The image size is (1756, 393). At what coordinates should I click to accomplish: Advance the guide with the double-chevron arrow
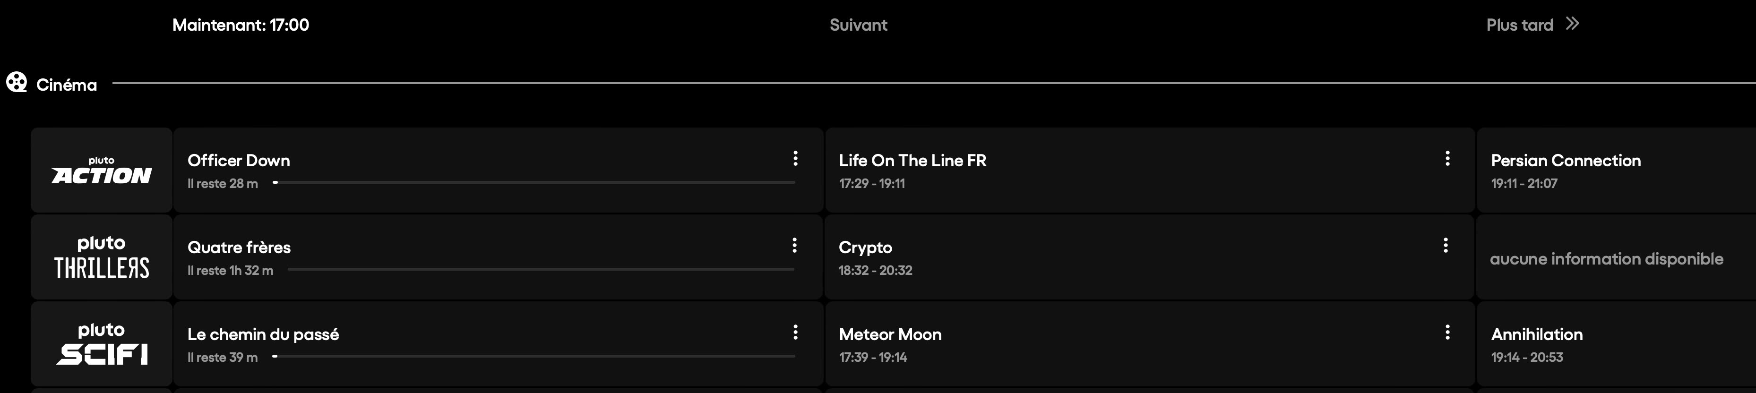click(x=1573, y=25)
